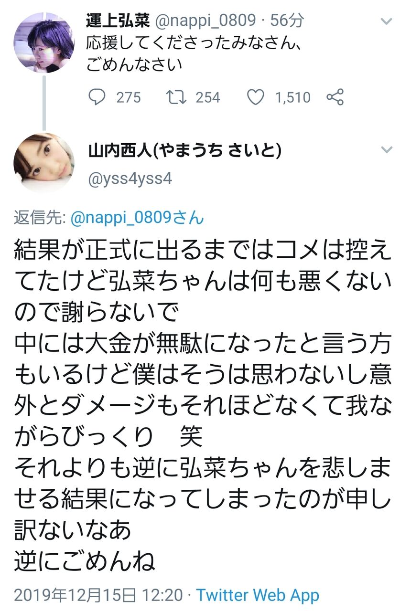Viewport: 400px width, 611px height.
Task: Open 山内西人 profile avatar
Action: click(x=43, y=162)
